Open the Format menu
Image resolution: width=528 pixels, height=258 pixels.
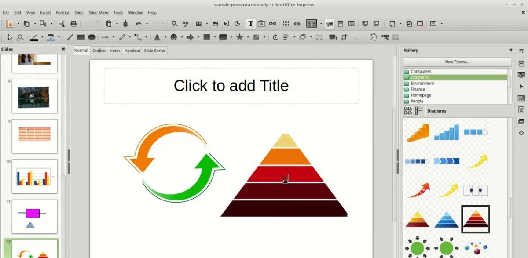coord(62,13)
